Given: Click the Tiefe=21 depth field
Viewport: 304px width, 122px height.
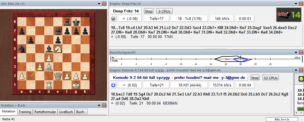Looking at the screenshot, I should coord(157,85).
